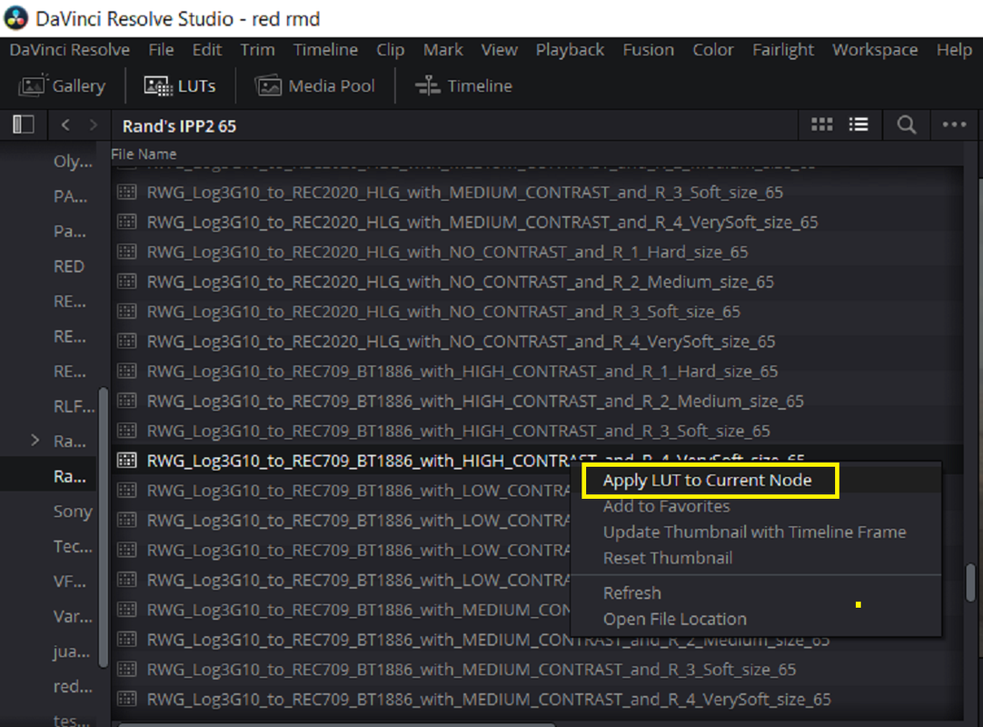Toggle the LUTs panel
This screenshot has height=727, width=983.
(180, 86)
